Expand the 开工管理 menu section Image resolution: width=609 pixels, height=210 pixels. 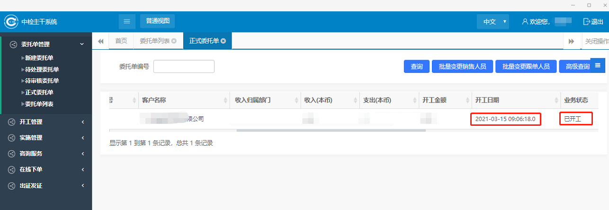coord(46,122)
